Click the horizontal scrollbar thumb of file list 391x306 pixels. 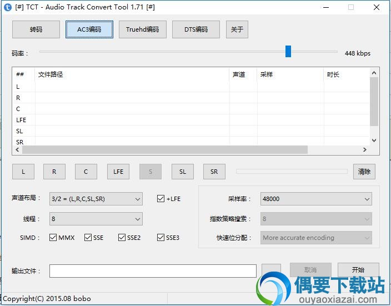pos(165,149)
